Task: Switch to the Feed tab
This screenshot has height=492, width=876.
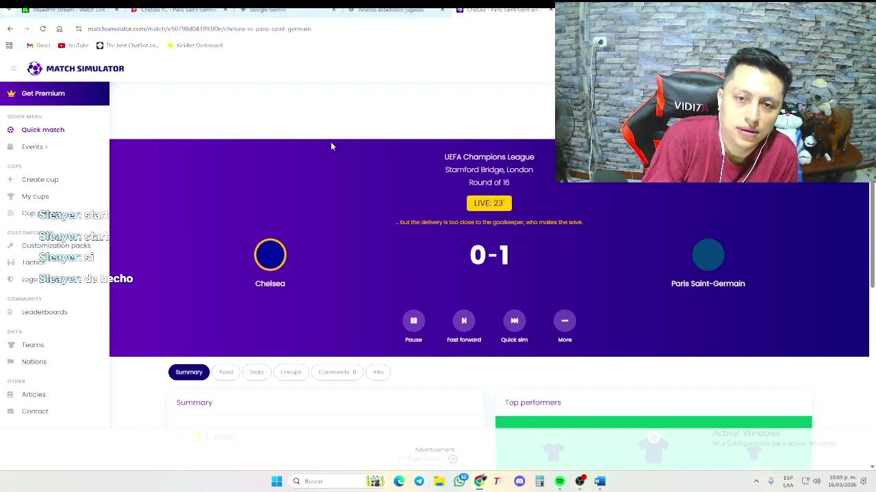Action: (226, 372)
